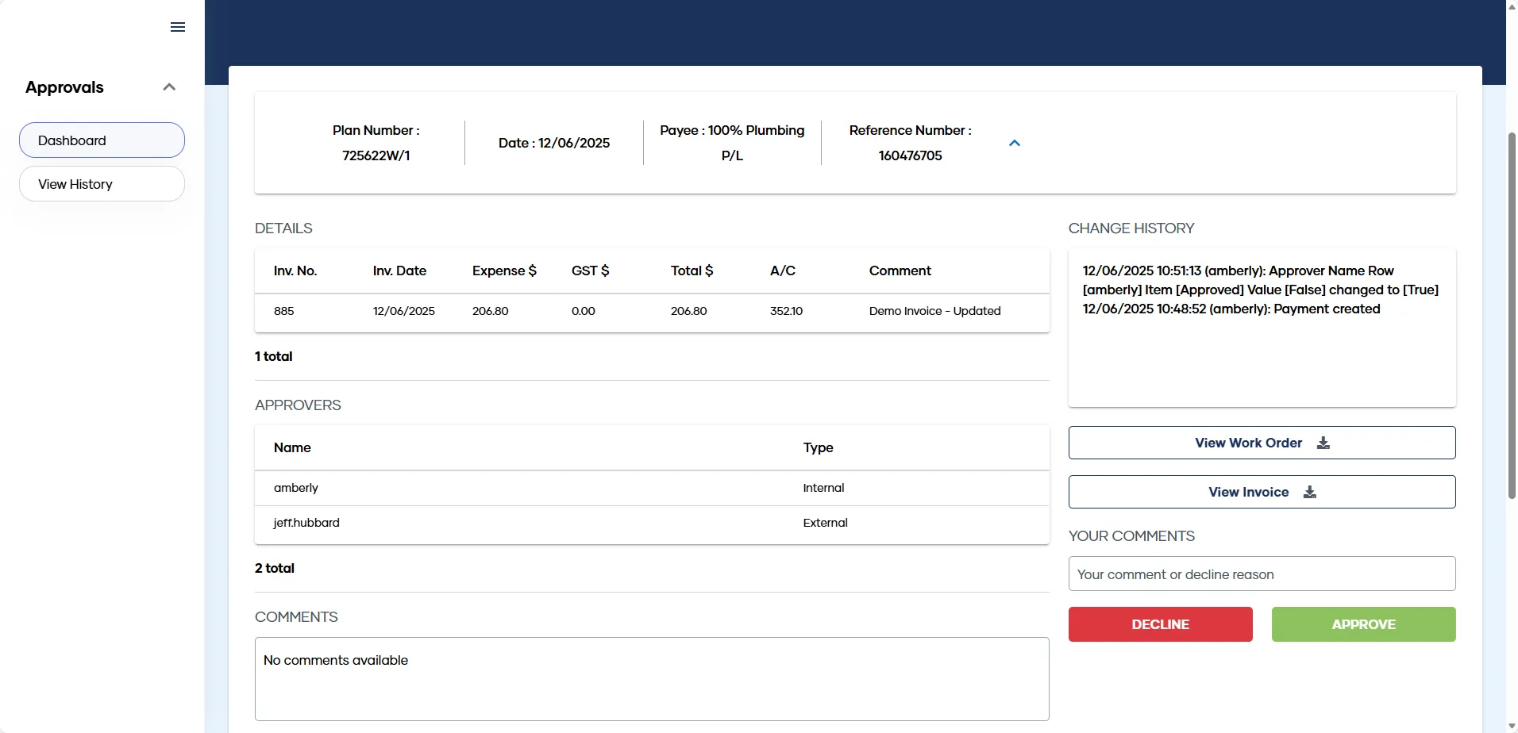The image size is (1518, 733).
Task: Click the scrollbar down arrow
Action: tap(1512, 726)
